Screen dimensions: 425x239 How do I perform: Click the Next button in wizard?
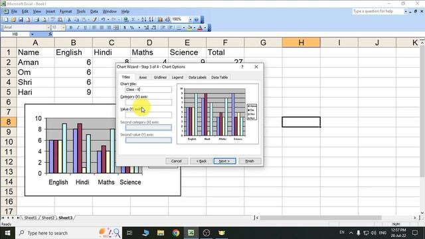pyautogui.click(x=224, y=161)
